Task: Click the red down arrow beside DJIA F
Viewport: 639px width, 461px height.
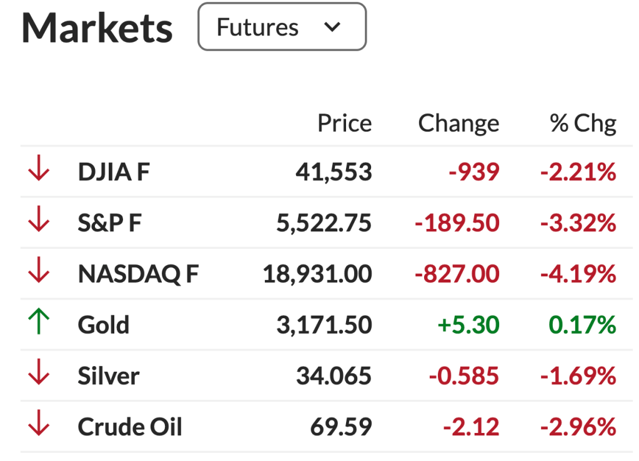Action: pos(39,172)
